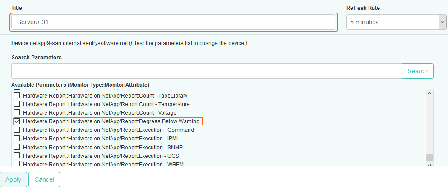Enable the Count - Temperature checkbox

(17, 104)
